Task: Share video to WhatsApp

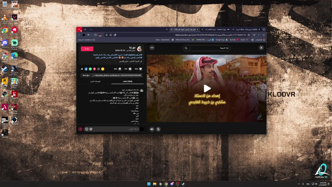Action: [90, 69]
